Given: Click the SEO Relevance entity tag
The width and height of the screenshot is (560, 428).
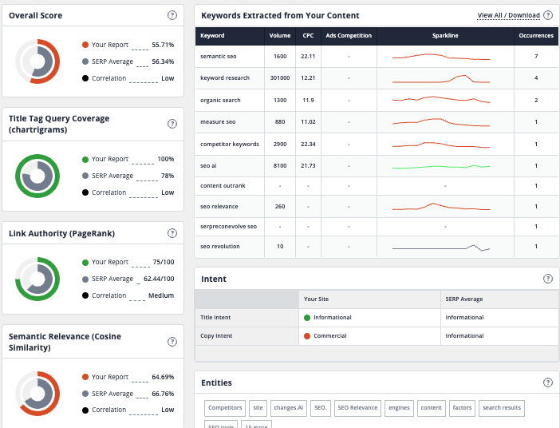Looking at the screenshot, I should point(357,408).
